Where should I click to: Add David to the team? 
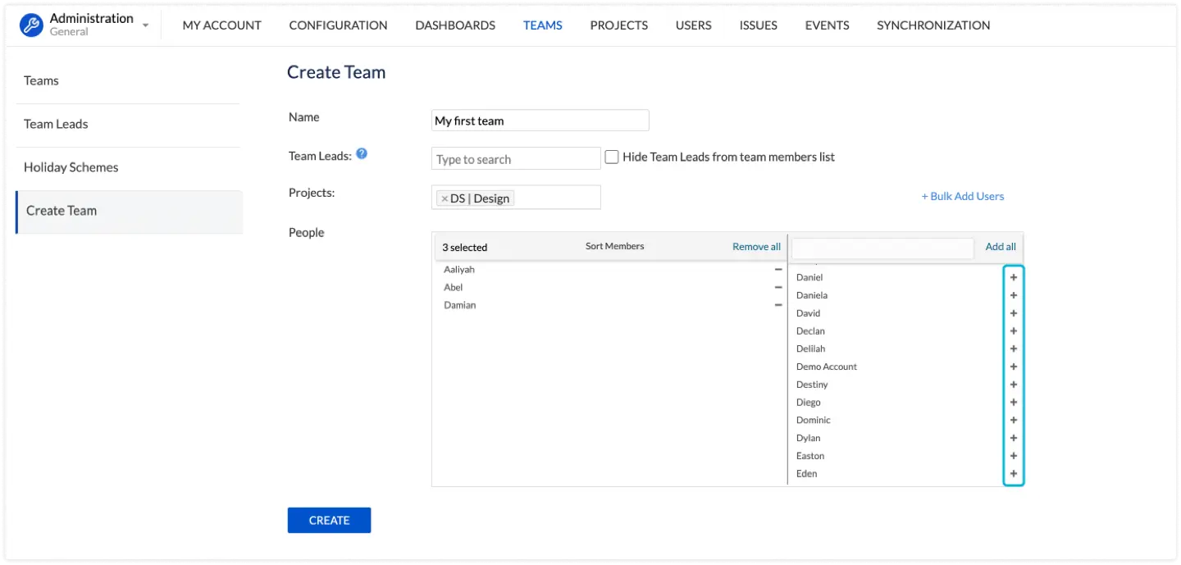coord(1014,313)
